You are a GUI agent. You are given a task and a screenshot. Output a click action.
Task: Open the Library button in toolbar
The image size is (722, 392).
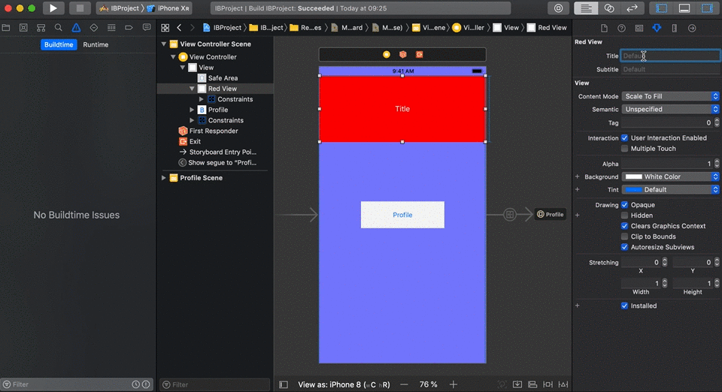(x=558, y=8)
